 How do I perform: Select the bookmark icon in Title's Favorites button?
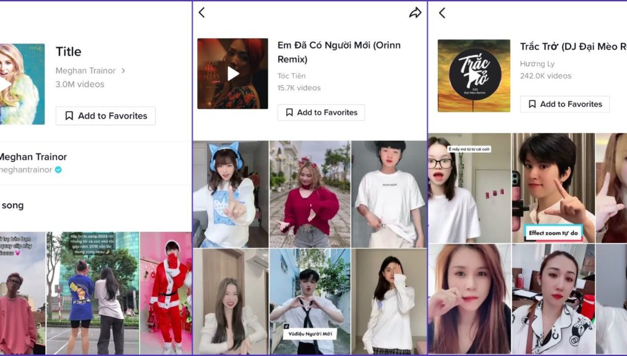coord(69,116)
